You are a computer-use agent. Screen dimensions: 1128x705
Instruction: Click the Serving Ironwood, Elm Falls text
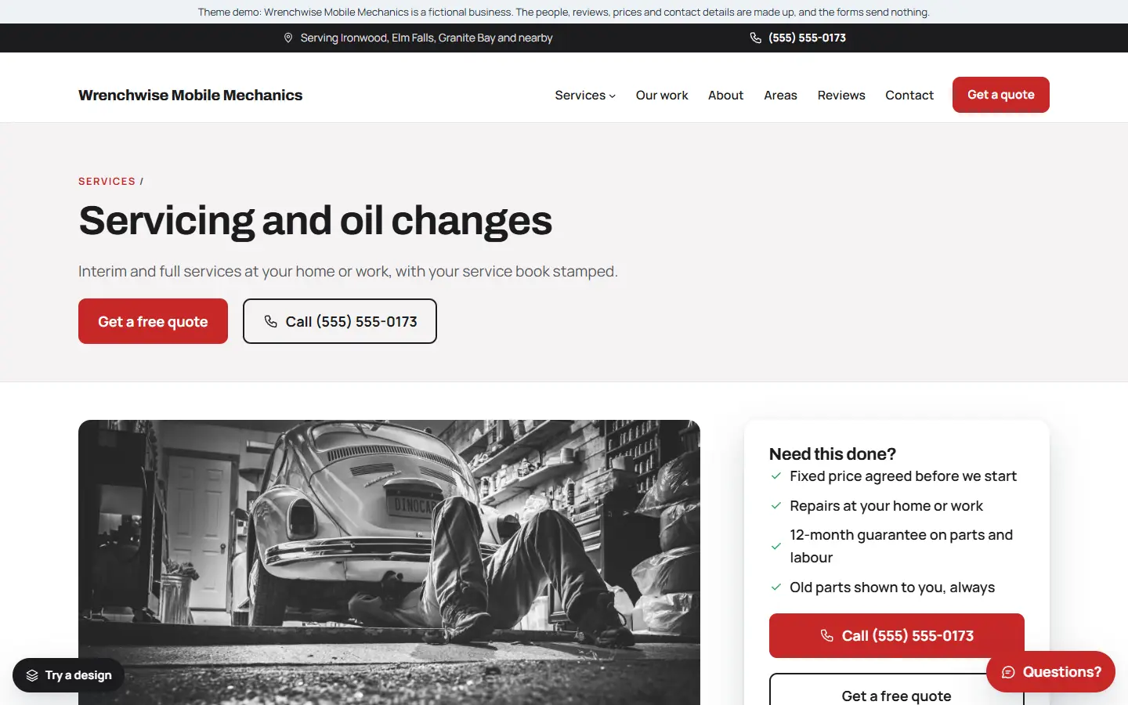click(x=427, y=38)
